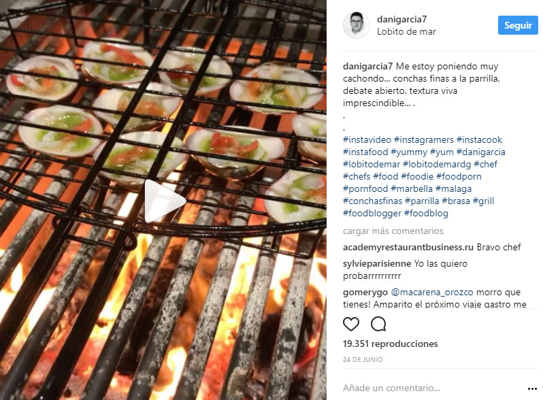Add a comment in the Añade un comentario field
Screen dimensions: 543x400
433,388
